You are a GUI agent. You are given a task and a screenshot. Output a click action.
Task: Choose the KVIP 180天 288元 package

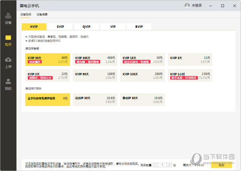click(x=143, y=75)
